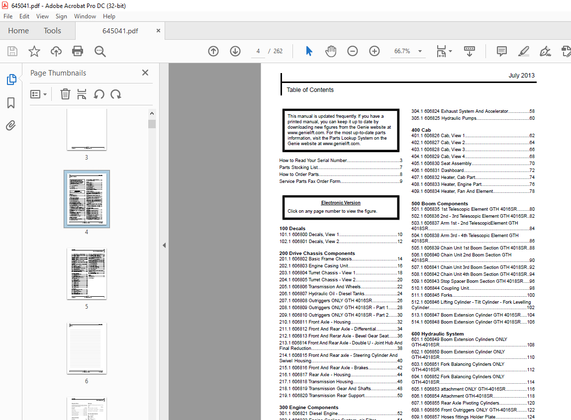Screen dimensions: 571x420
Task: Click '305.1 606825 Hydraulic Pumps' entry
Action: (x=473, y=118)
